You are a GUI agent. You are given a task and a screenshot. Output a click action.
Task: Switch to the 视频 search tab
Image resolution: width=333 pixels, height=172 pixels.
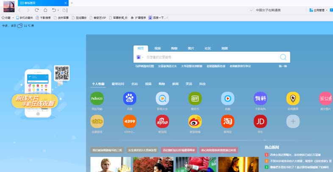158,48
